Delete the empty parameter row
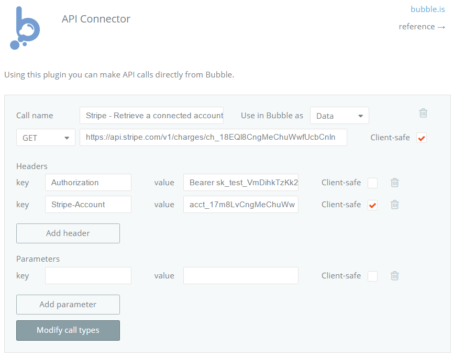The image size is (453, 359). click(395, 276)
